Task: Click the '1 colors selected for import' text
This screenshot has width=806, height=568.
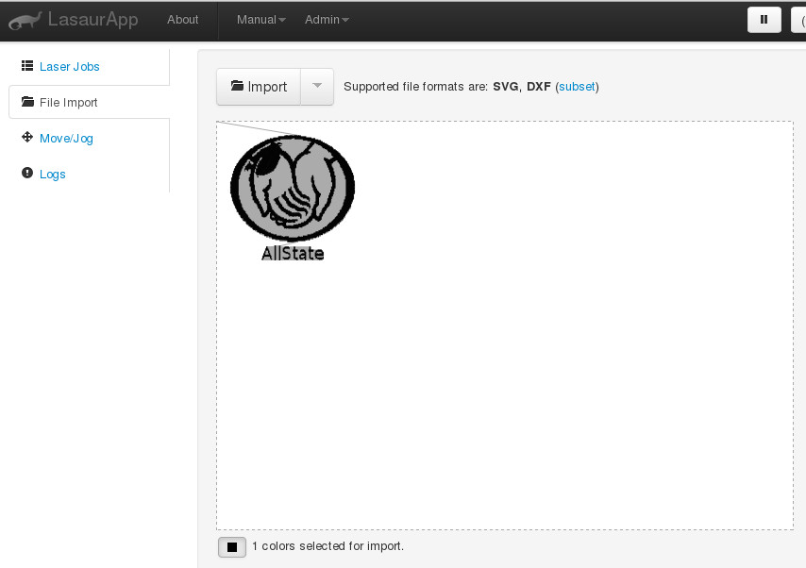Action: tap(327, 546)
